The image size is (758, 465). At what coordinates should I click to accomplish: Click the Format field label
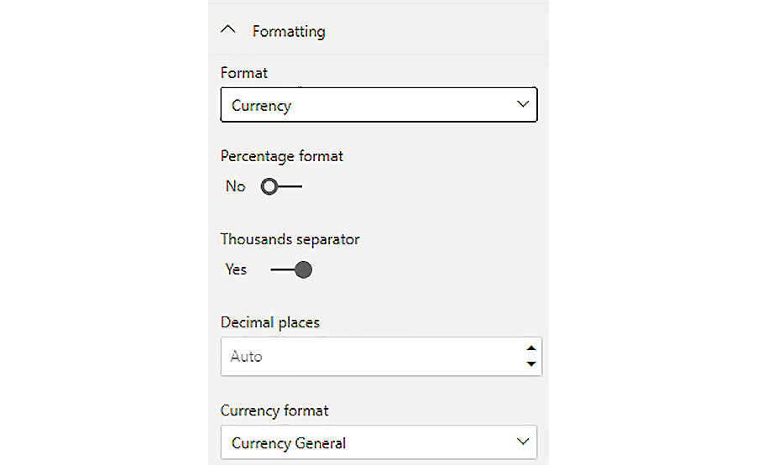click(243, 73)
